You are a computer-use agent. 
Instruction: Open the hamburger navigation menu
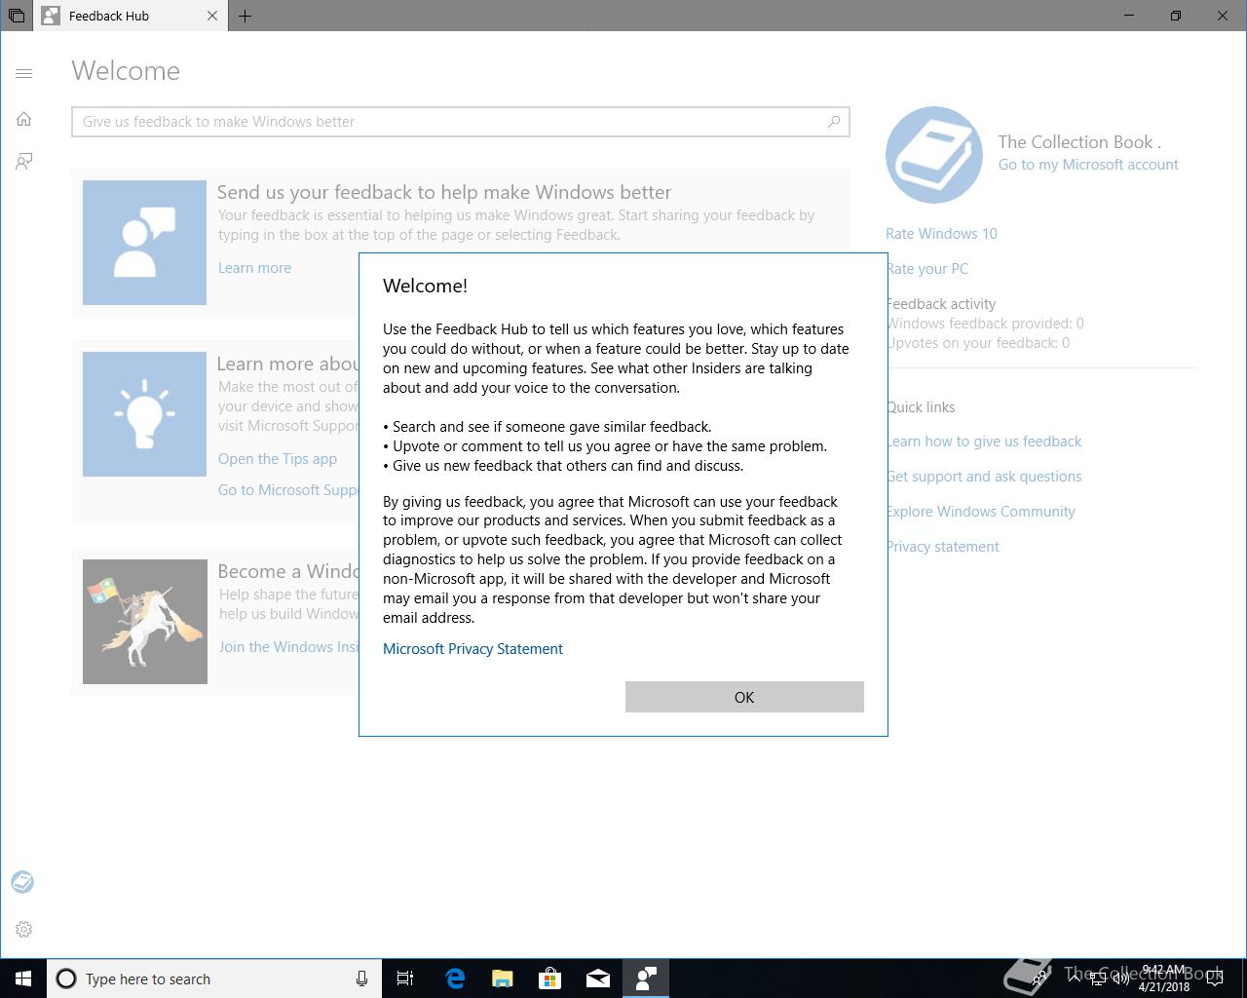click(x=24, y=73)
